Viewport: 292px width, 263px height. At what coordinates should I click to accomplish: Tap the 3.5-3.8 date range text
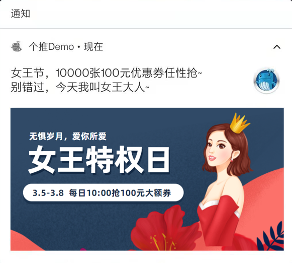click(48, 193)
